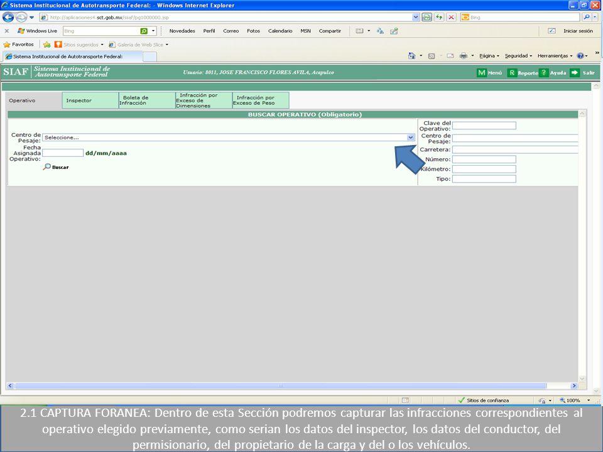Click the browser Forward arrow button
This screenshot has height=452, width=603.
pos(21,18)
